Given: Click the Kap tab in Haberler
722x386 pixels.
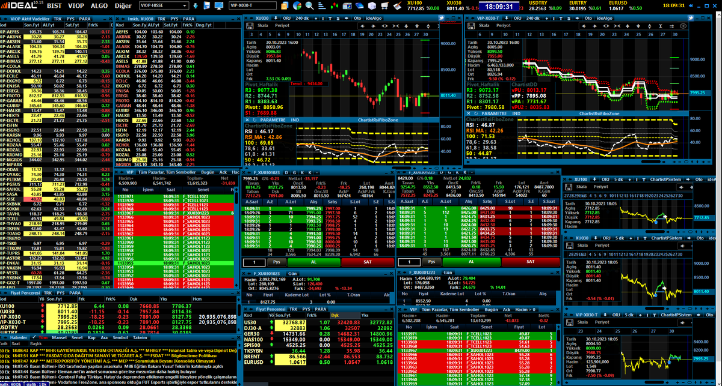Looking at the screenshot, I should pyautogui.click(x=91, y=338).
